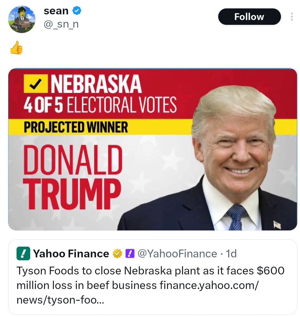Click the thumbs up emoji in tweet
Image resolution: width=300 pixels, height=317 pixels.
16,48
